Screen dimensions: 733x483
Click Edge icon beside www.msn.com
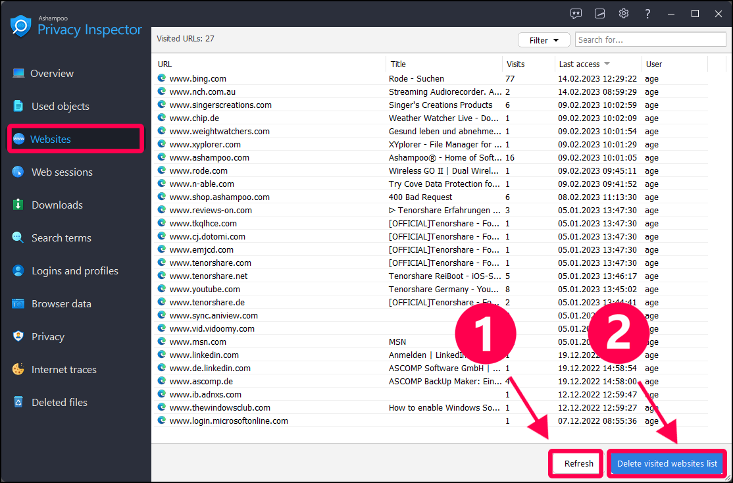(162, 342)
